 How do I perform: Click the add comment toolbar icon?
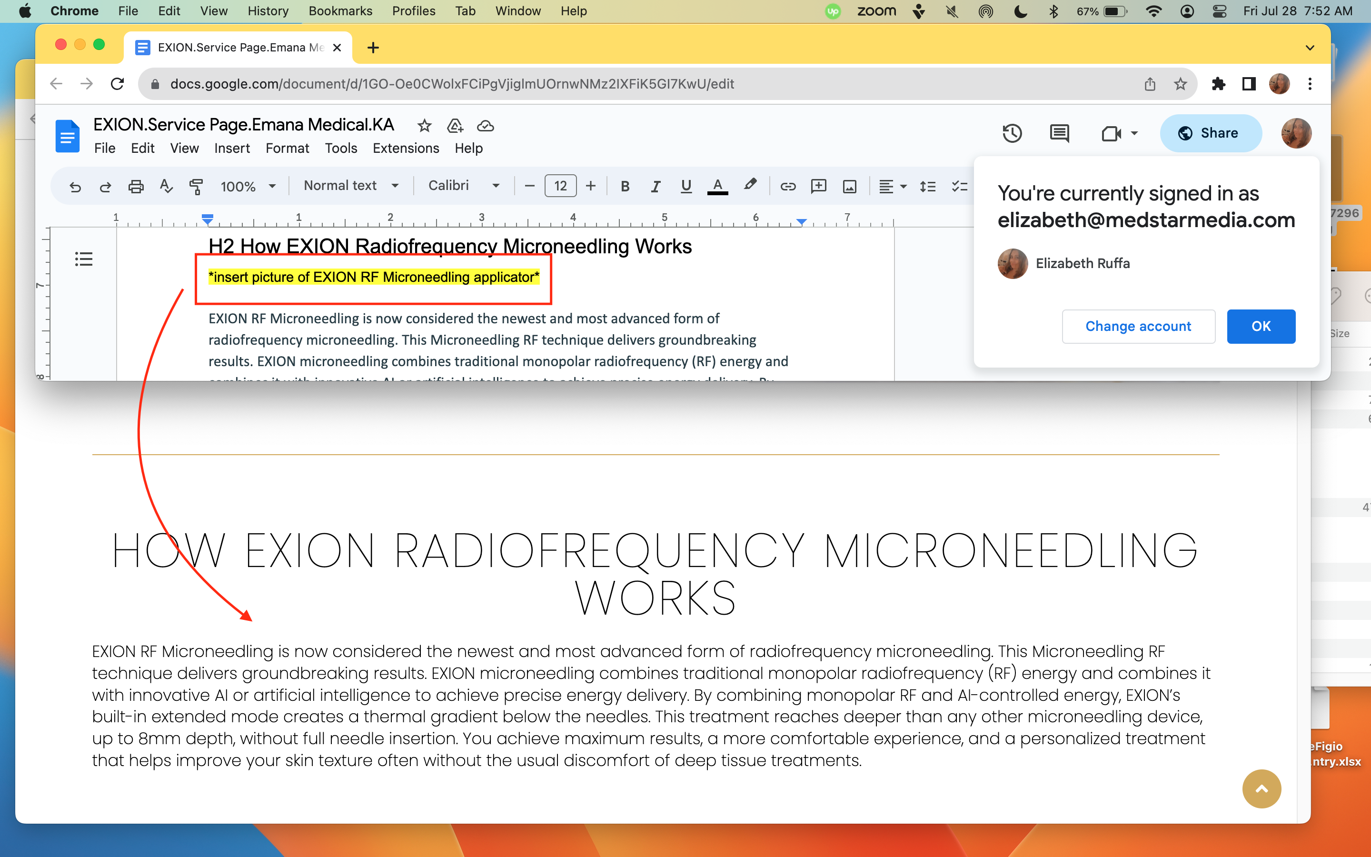click(818, 186)
